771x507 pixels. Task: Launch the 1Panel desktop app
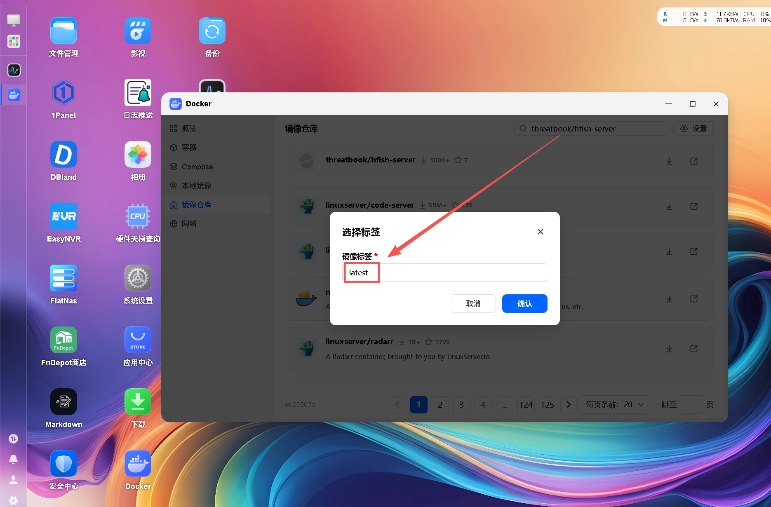click(x=63, y=93)
